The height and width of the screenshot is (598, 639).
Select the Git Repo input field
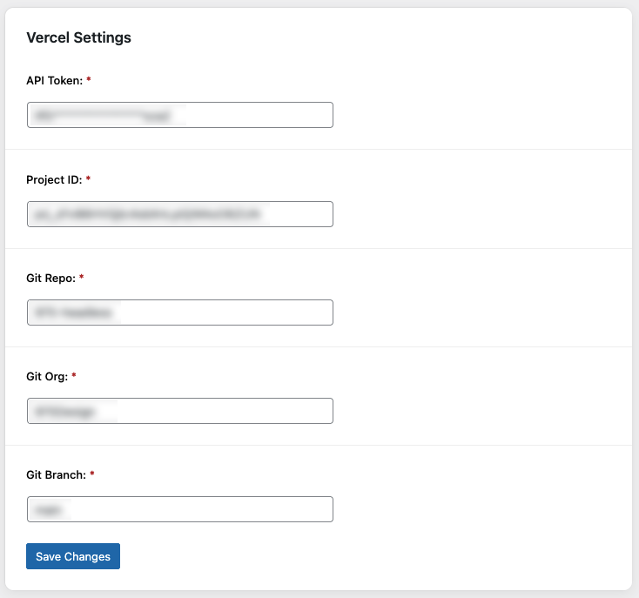click(179, 312)
